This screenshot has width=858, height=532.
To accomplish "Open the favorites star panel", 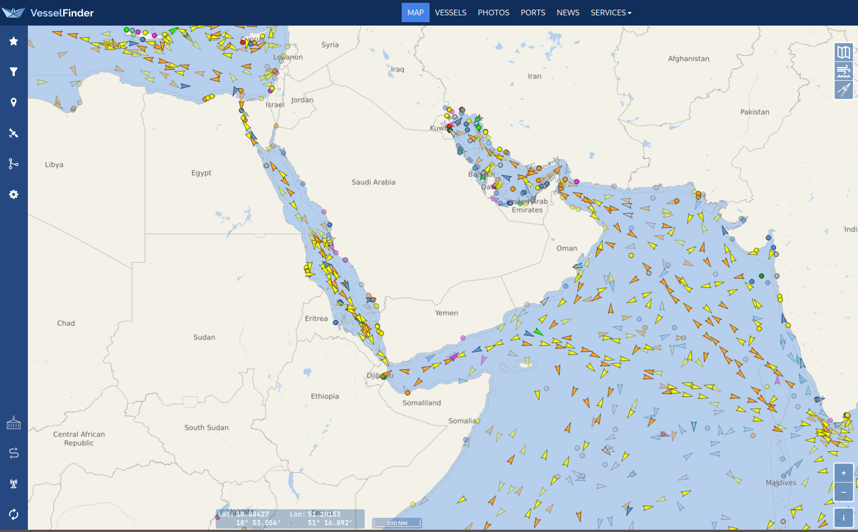I will point(14,41).
